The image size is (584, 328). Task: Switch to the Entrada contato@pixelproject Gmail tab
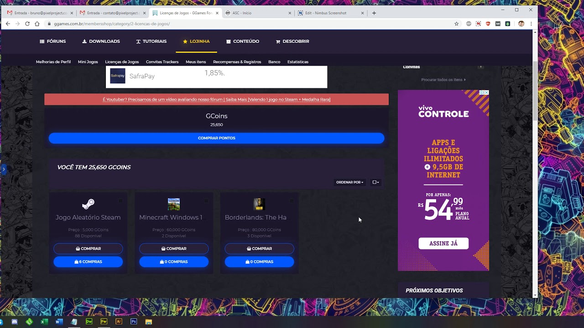pyautogui.click(x=113, y=13)
